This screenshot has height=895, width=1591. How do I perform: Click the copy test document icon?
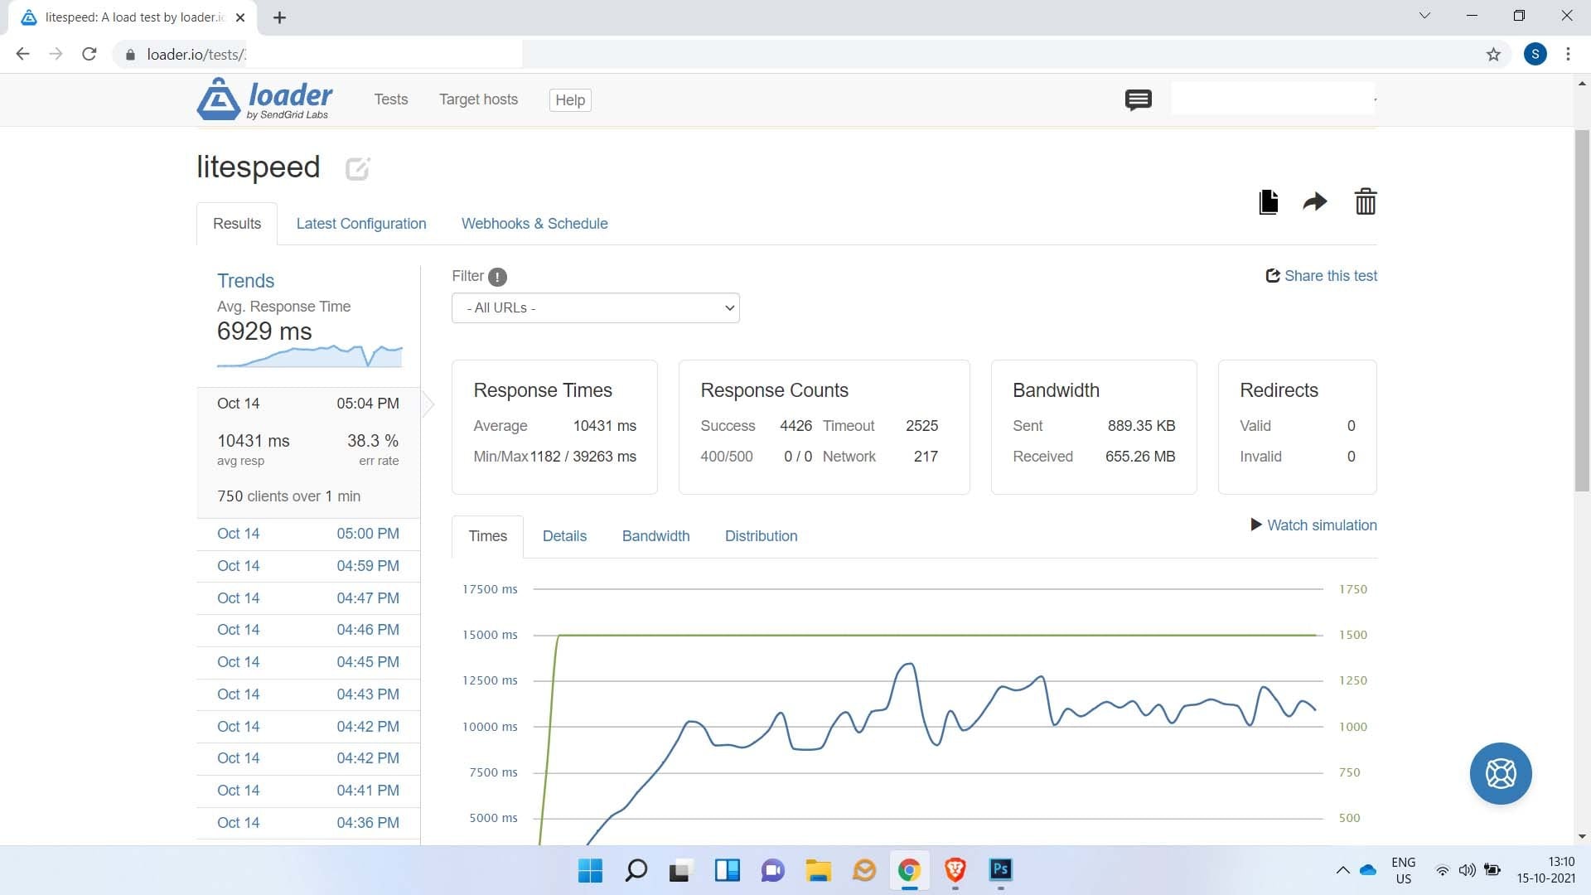click(x=1268, y=202)
